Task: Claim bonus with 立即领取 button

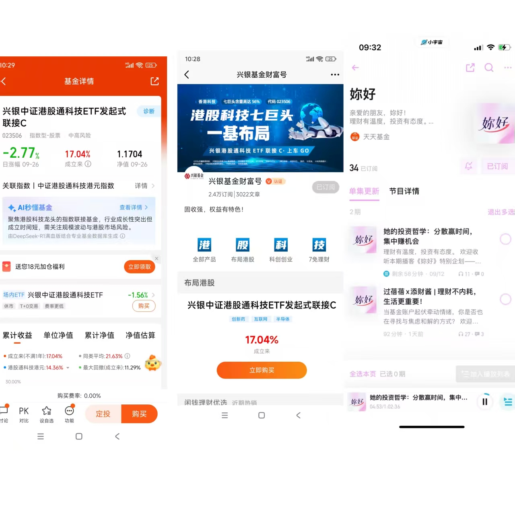Action: (x=140, y=267)
